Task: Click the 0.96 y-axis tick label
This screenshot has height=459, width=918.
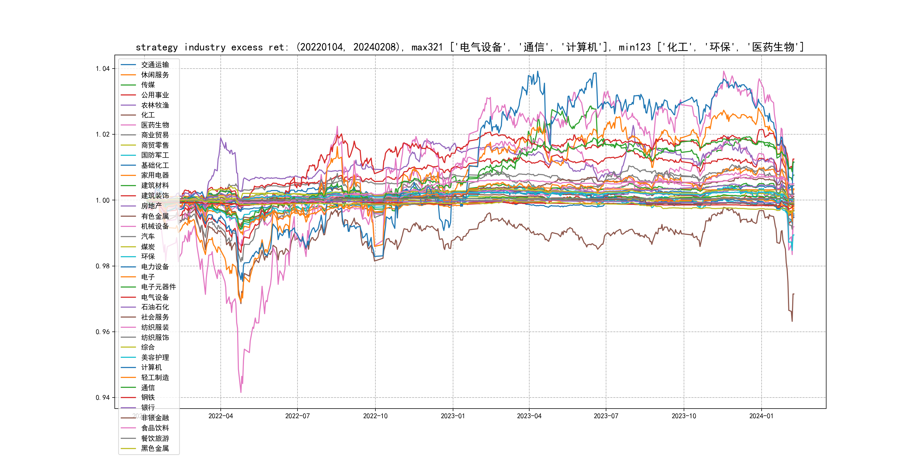Action: point(103,332)
